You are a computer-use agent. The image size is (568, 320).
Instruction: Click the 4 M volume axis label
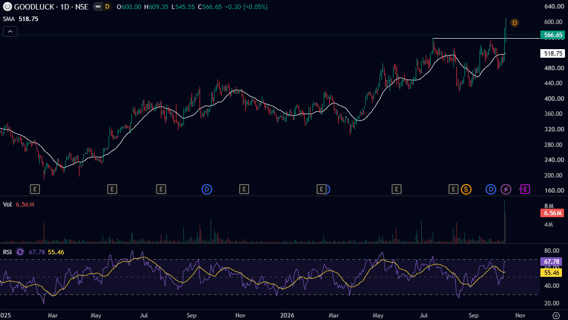pos(548,225)
